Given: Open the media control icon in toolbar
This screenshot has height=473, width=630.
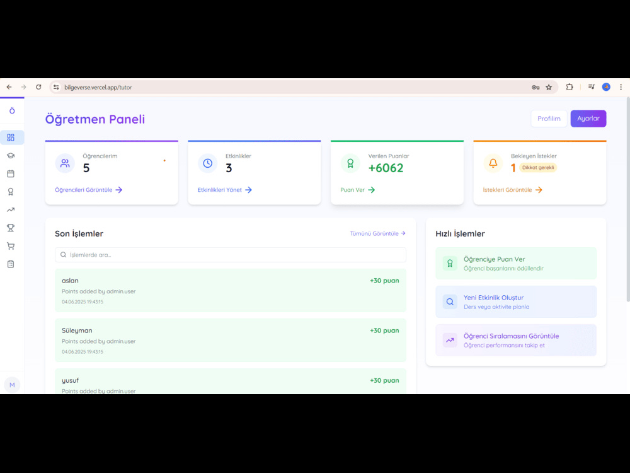Looking at the screenshot, I should click(592, 87).
